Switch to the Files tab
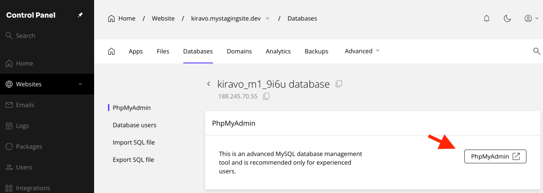Viewport: 543px width, 193px height. click(163, 51)
